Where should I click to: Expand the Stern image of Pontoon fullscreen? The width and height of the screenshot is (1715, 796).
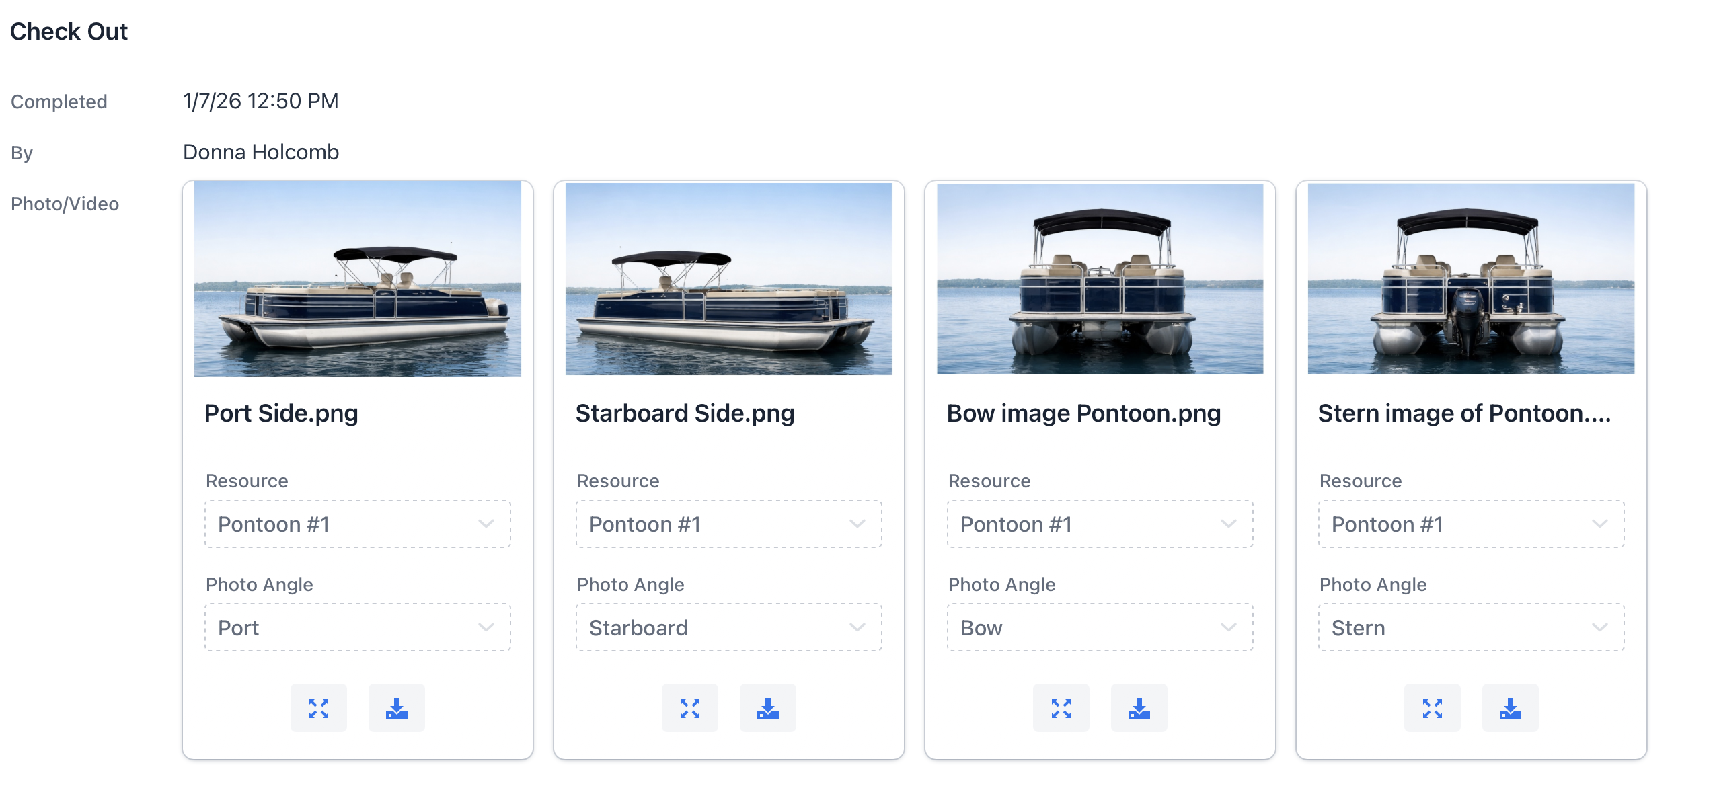pos(1433,707)
